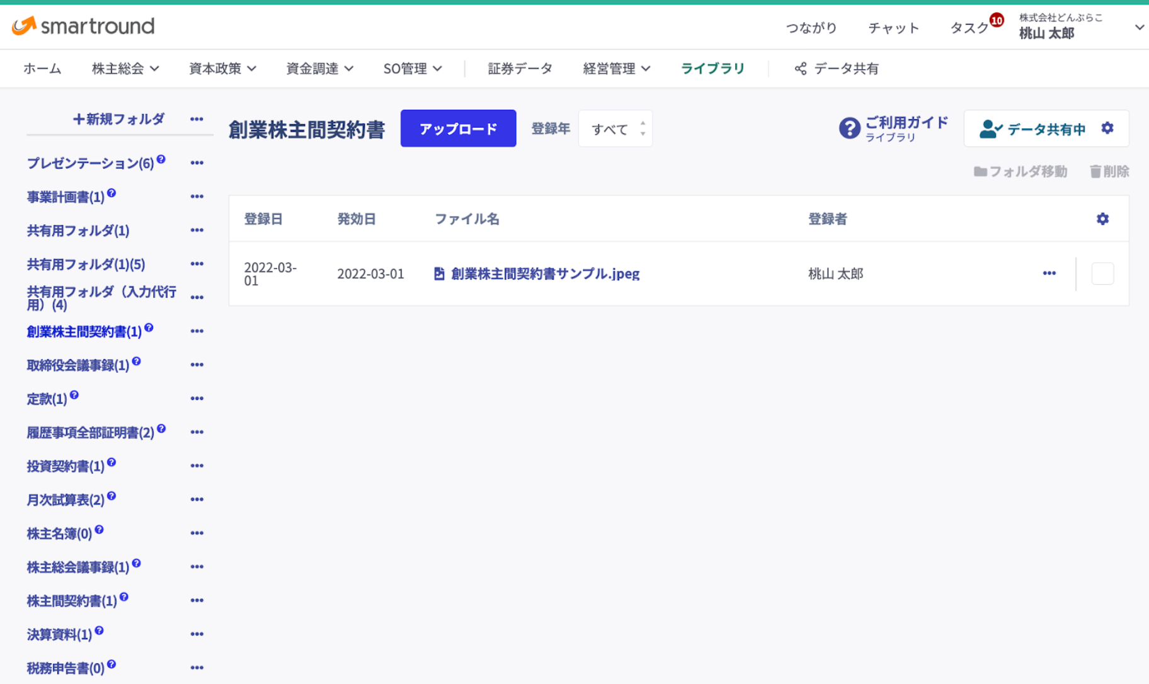Screen dimensions: 1149x684
Task: Click the 登録年 stepper arrows
Action: pyautogui.click(x=642, y=128)
